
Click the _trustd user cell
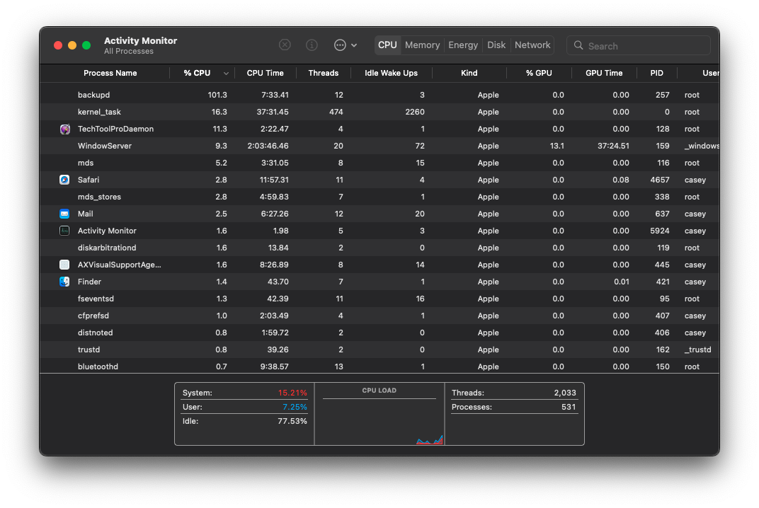(x=697, y=350)
